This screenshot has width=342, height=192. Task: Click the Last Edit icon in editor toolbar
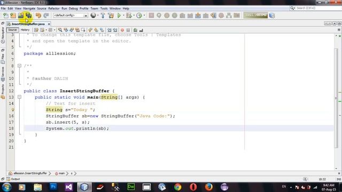pos(36,30)
